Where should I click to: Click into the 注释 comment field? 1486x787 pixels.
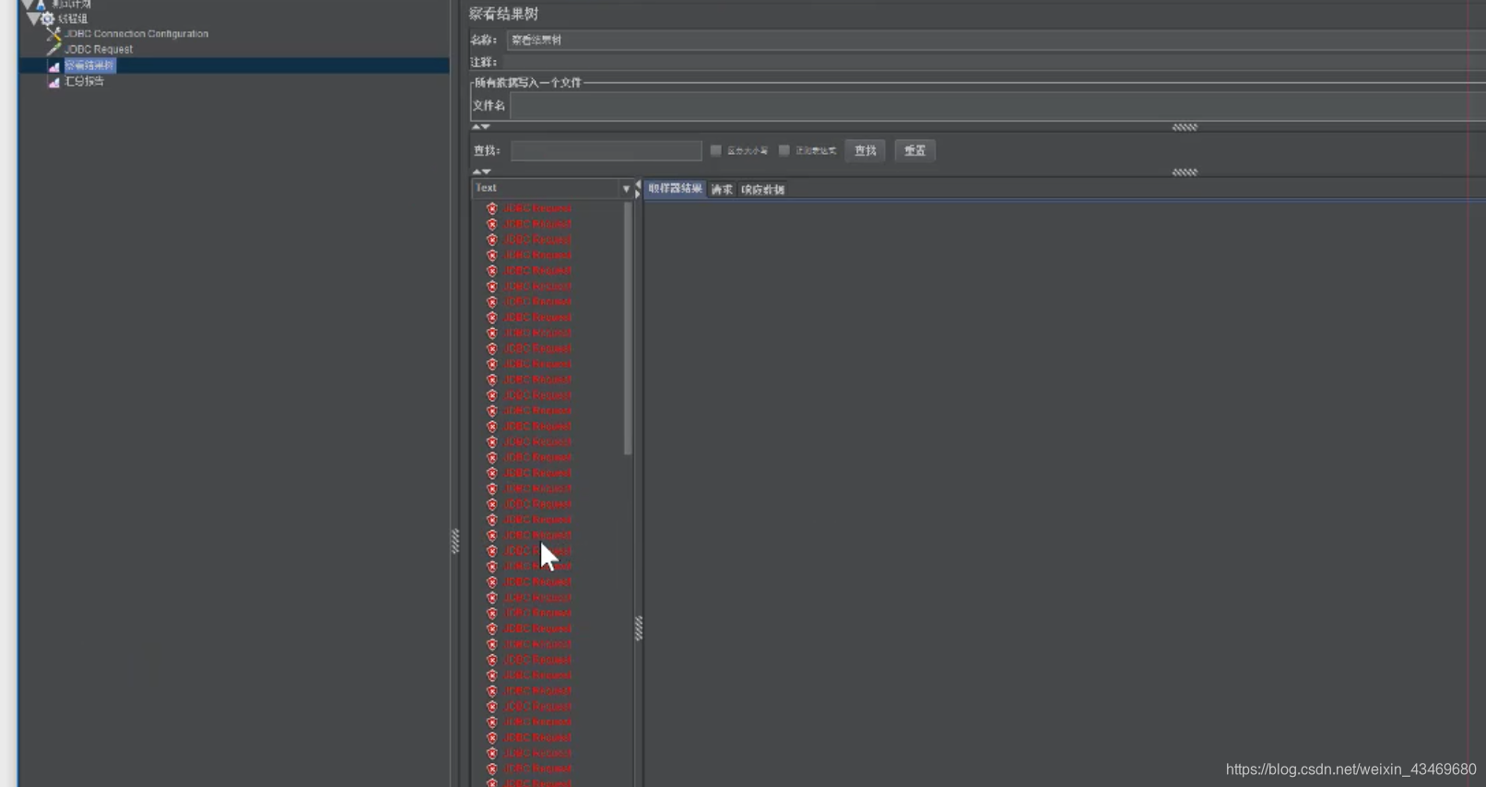(996, 62)
